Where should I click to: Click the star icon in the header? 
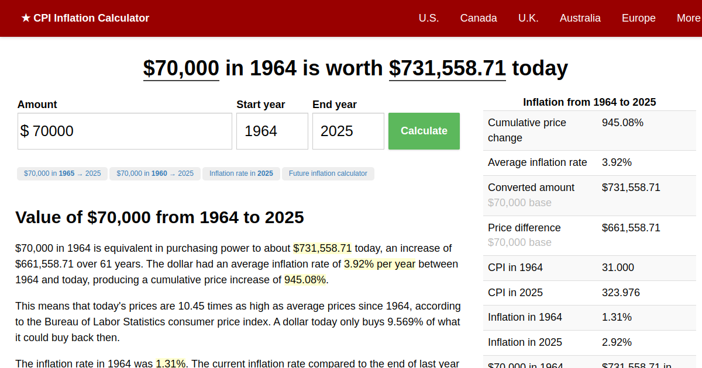coord(25,18)
